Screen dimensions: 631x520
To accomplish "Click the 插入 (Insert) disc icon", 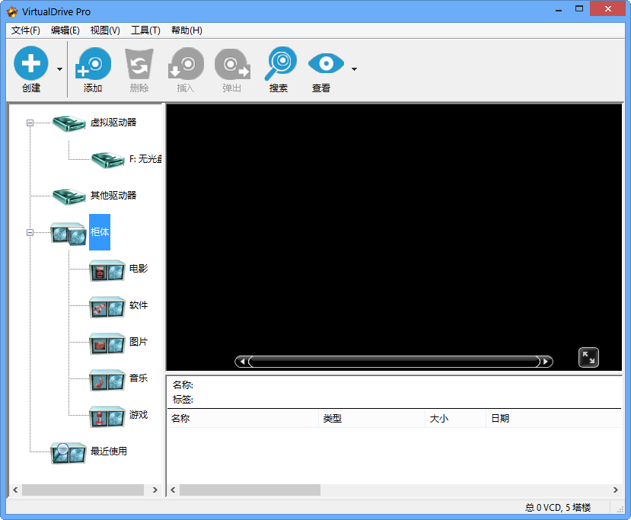I will point(185,62).
